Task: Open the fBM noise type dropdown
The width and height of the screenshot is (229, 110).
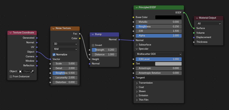Action: tap(65, 49)
